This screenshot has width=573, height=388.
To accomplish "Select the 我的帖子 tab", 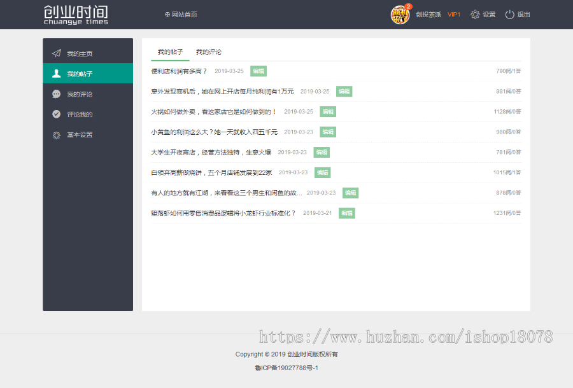I will [169, 52].
